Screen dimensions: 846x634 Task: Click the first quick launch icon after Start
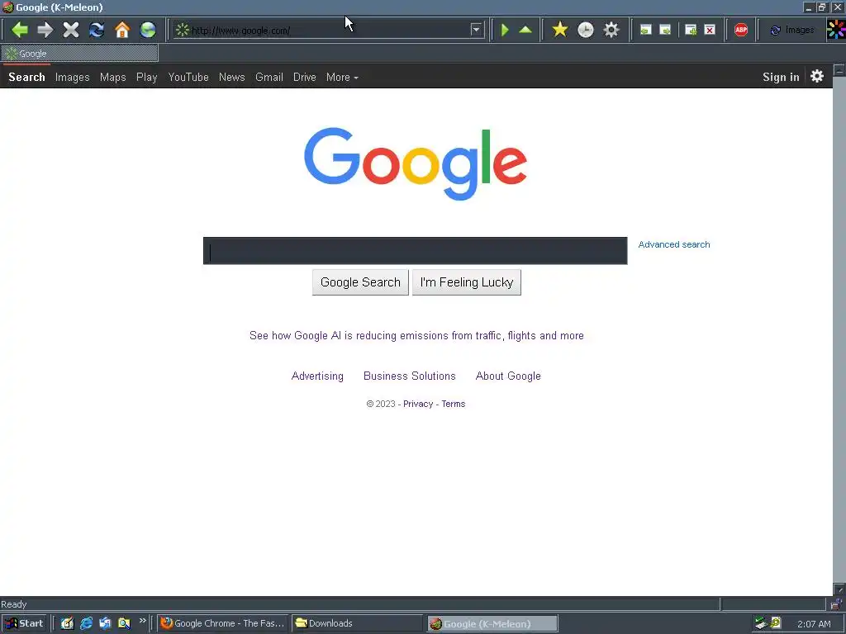(x=67, y=623)
